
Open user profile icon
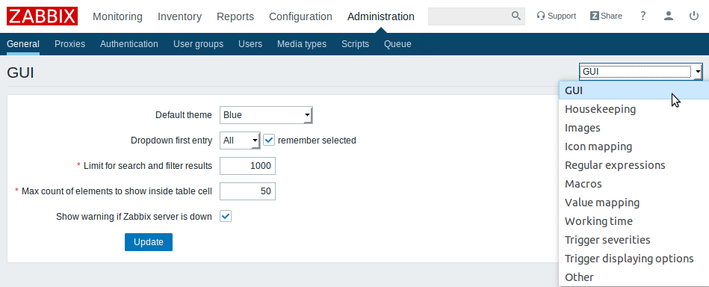coord(669,16)
